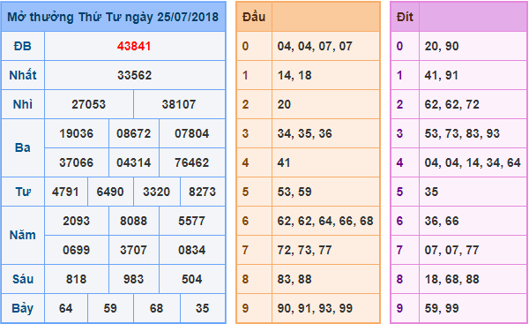Click Tư prize number 3320

click(x=157, y=192)
